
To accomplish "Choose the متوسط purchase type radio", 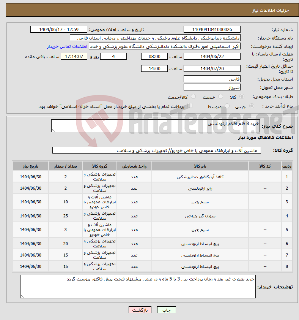I will coord(227,106).
